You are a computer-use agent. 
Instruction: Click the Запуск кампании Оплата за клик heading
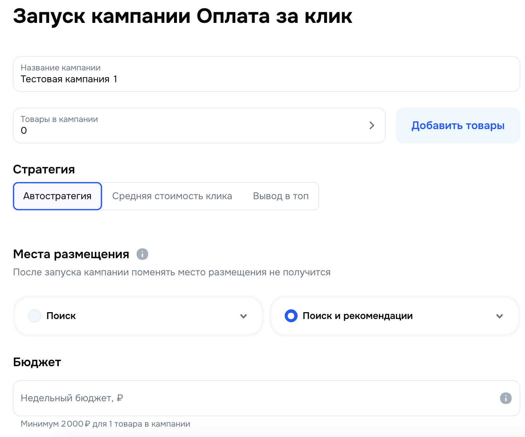coord(183,16)
